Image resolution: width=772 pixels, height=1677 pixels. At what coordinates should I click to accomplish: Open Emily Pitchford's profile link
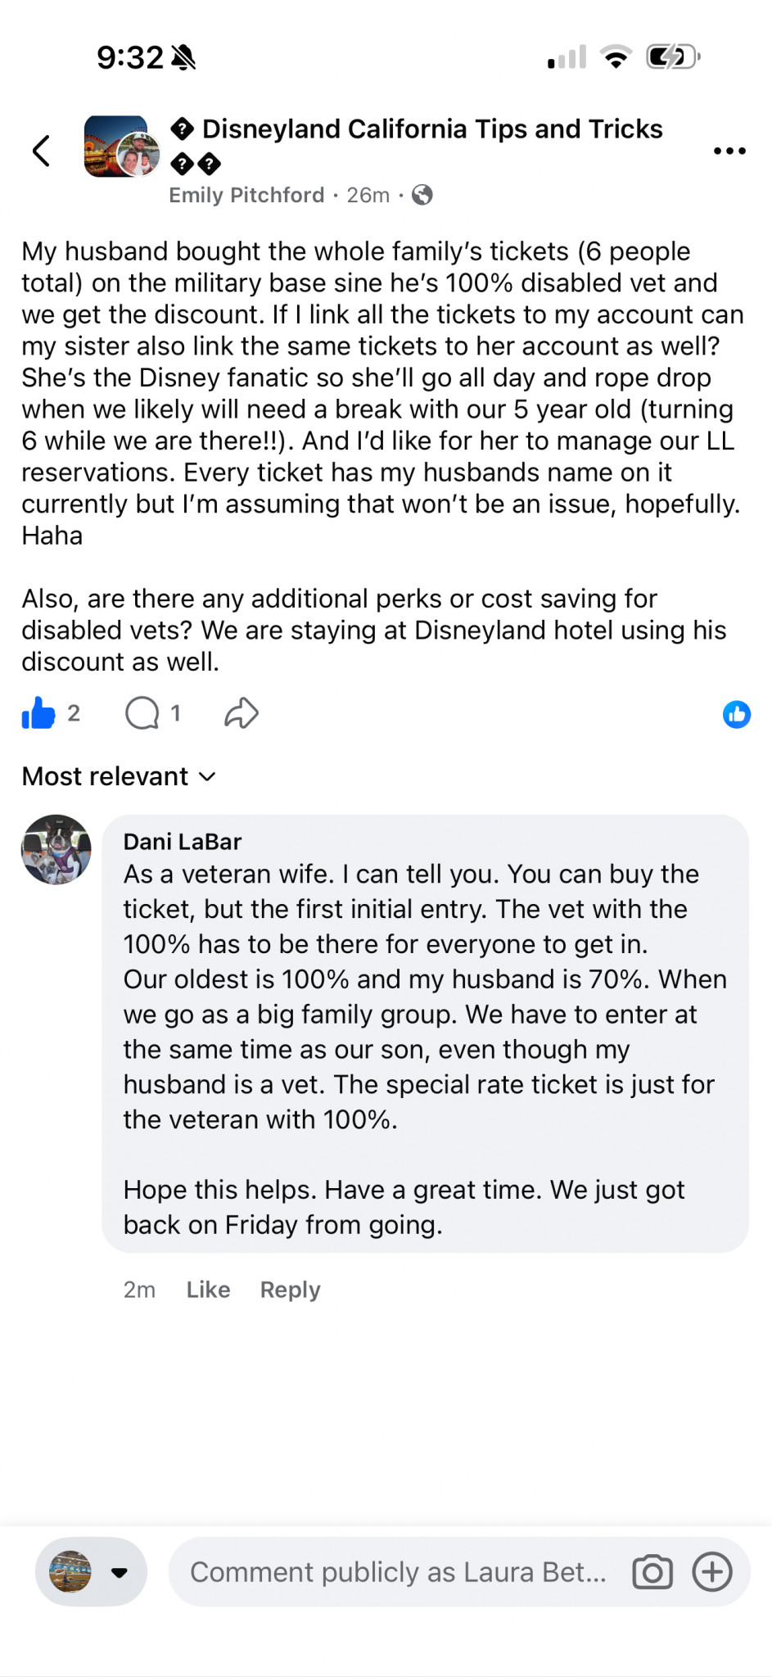tap(246, 195)
